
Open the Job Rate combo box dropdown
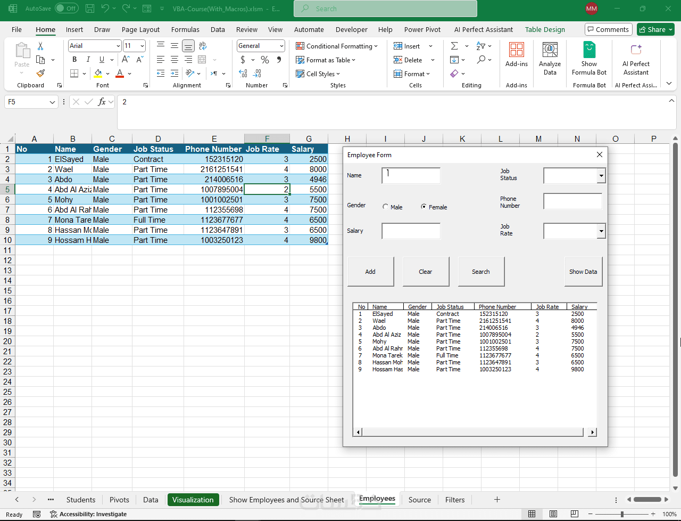[601, 231]
